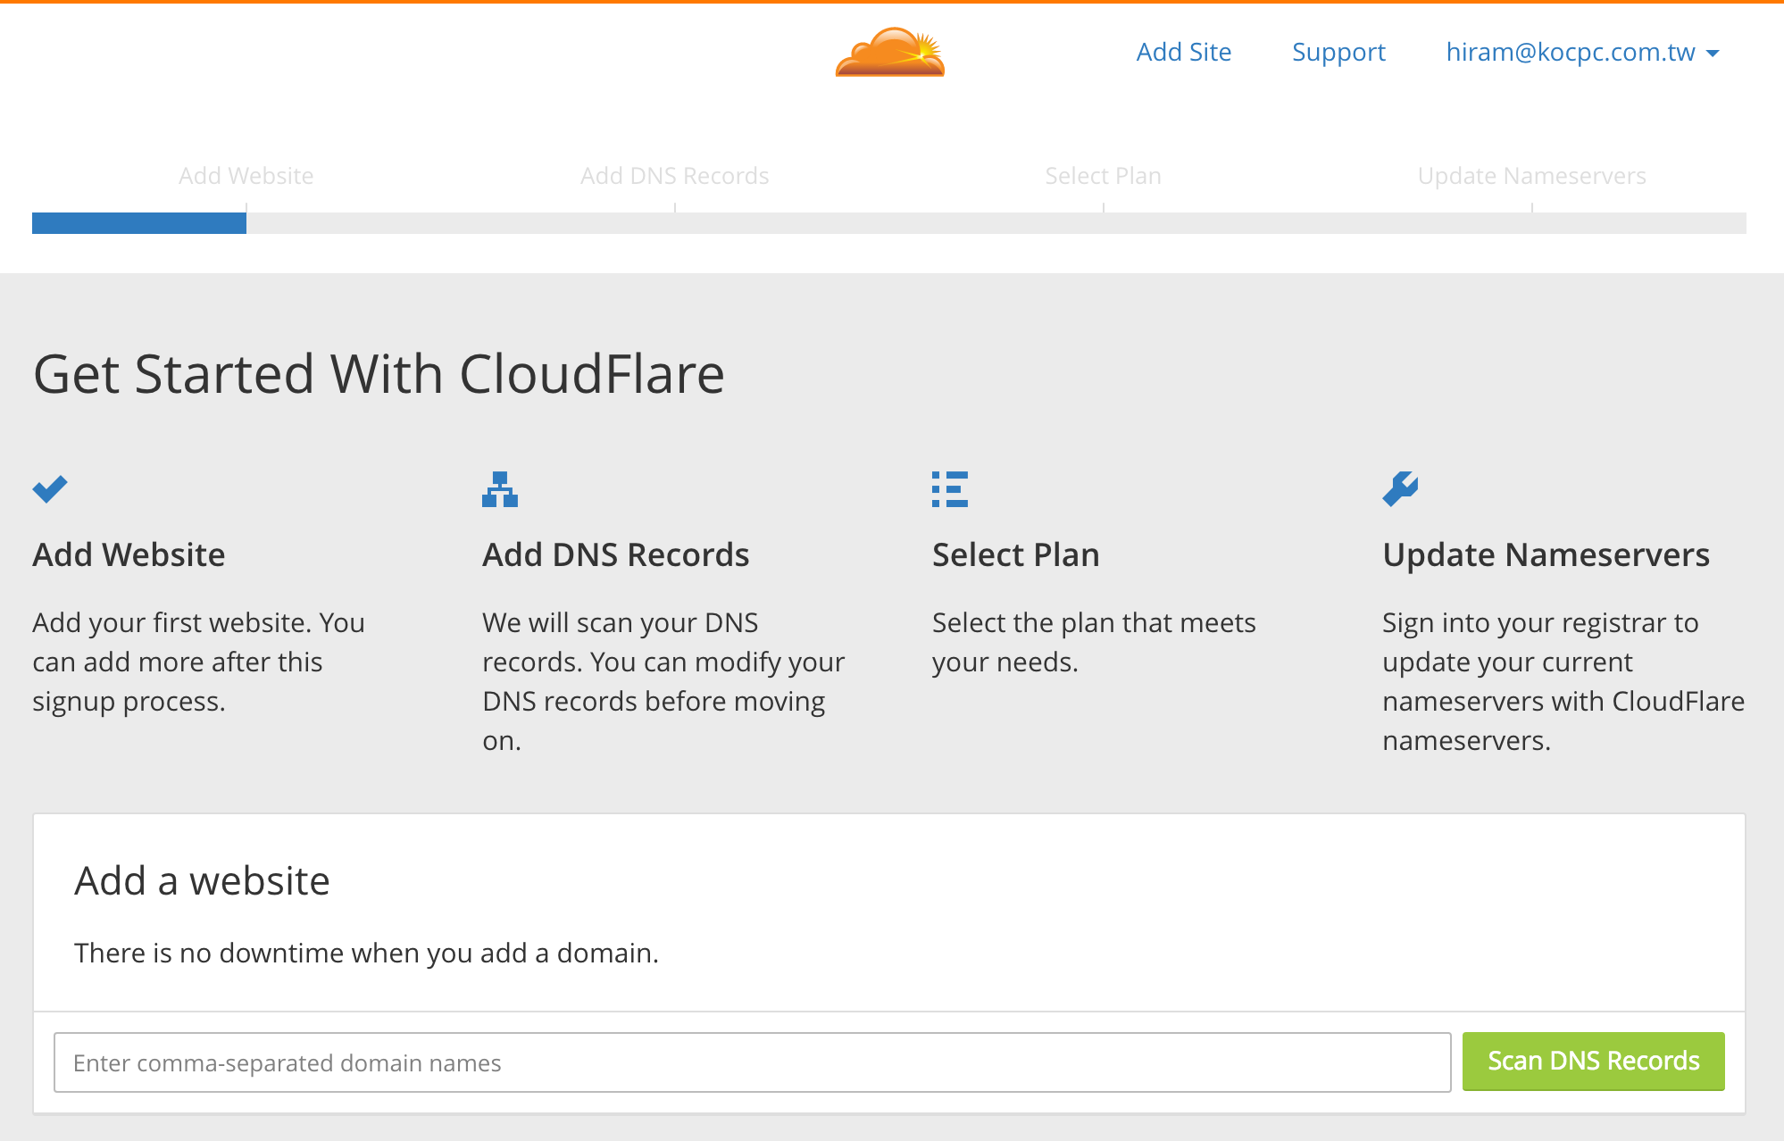The height and width of the screenshot is (1141, 1784).
Task: Open the Support link
Action: coord(1338,52)
